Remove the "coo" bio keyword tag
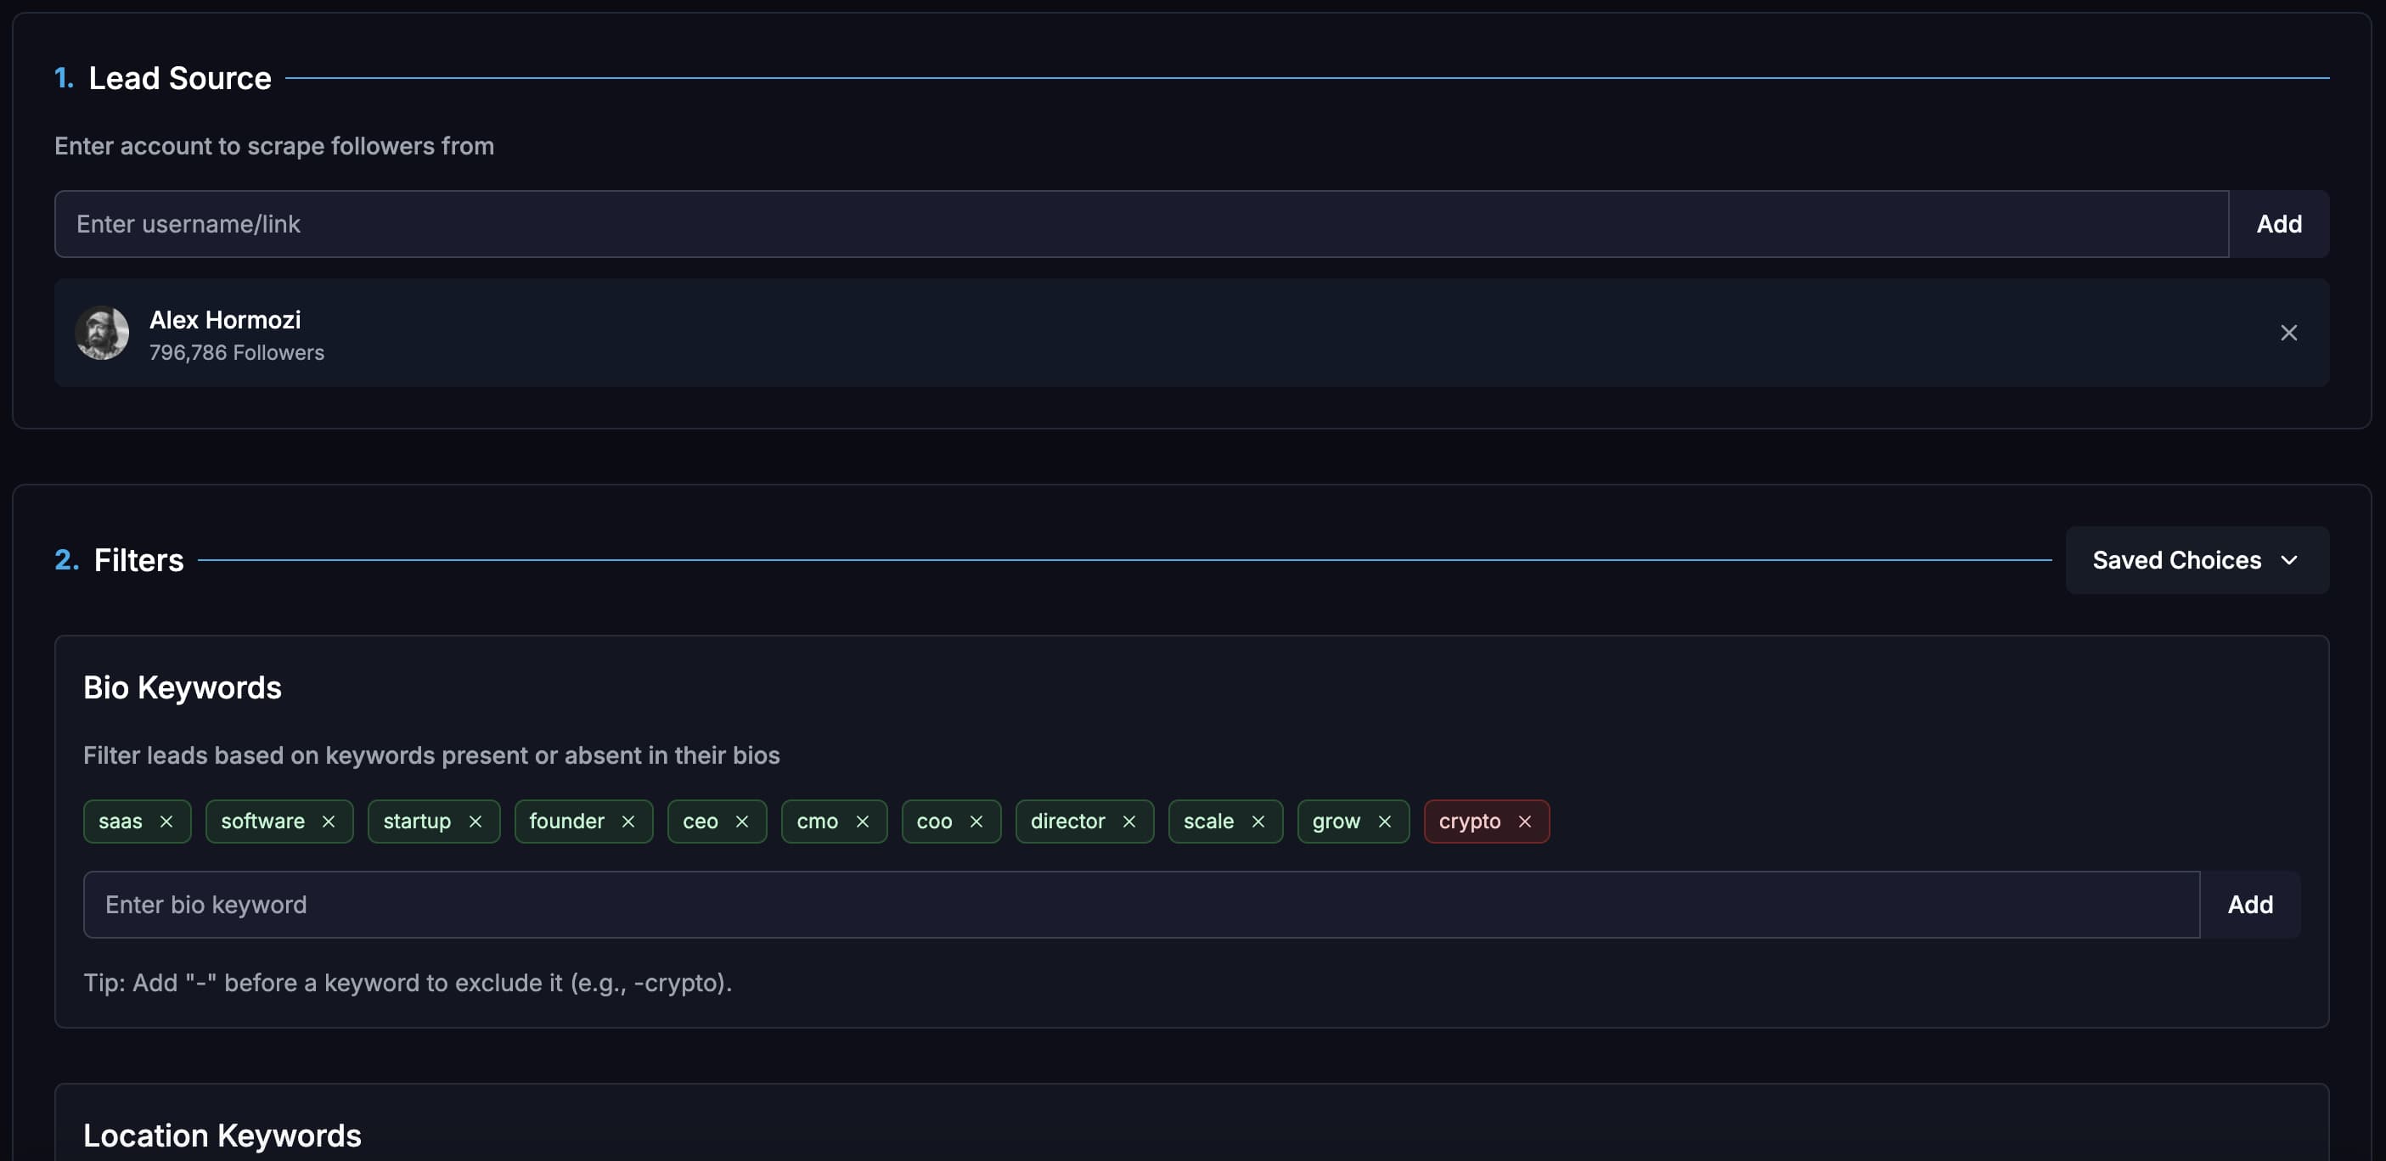The image size is (2386, 1161). pyautogui.click(x=976, y=822)
